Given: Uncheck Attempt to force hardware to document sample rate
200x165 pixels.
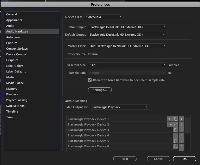Looking at the screenshot, I should coord(90,80).
